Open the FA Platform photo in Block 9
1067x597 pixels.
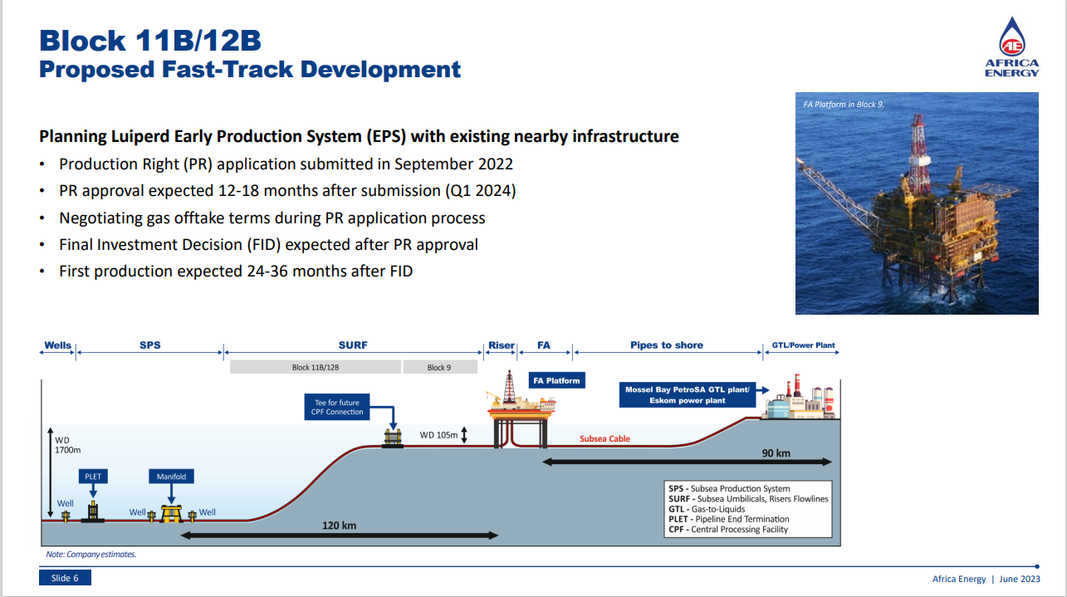tap(917, 203)
